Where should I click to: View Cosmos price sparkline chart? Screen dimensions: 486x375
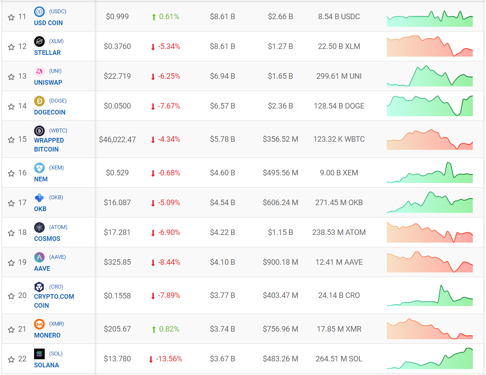[430, 232]
